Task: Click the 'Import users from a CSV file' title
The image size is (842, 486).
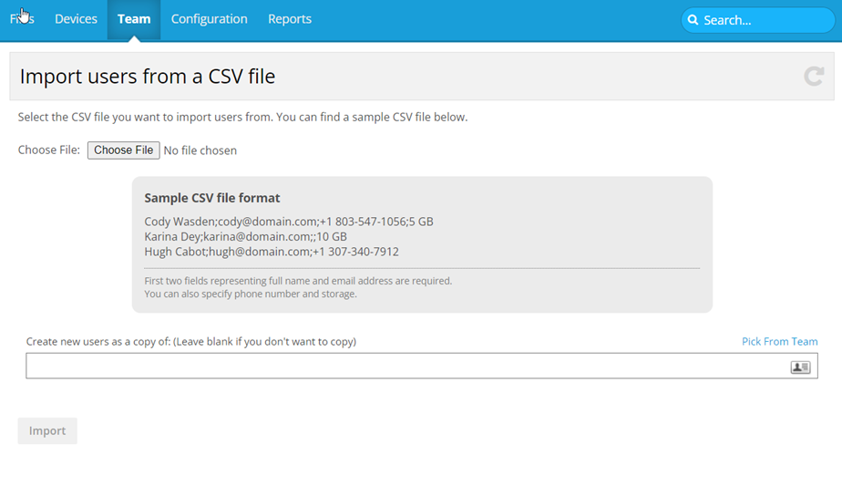Action: tap(148, 77)
